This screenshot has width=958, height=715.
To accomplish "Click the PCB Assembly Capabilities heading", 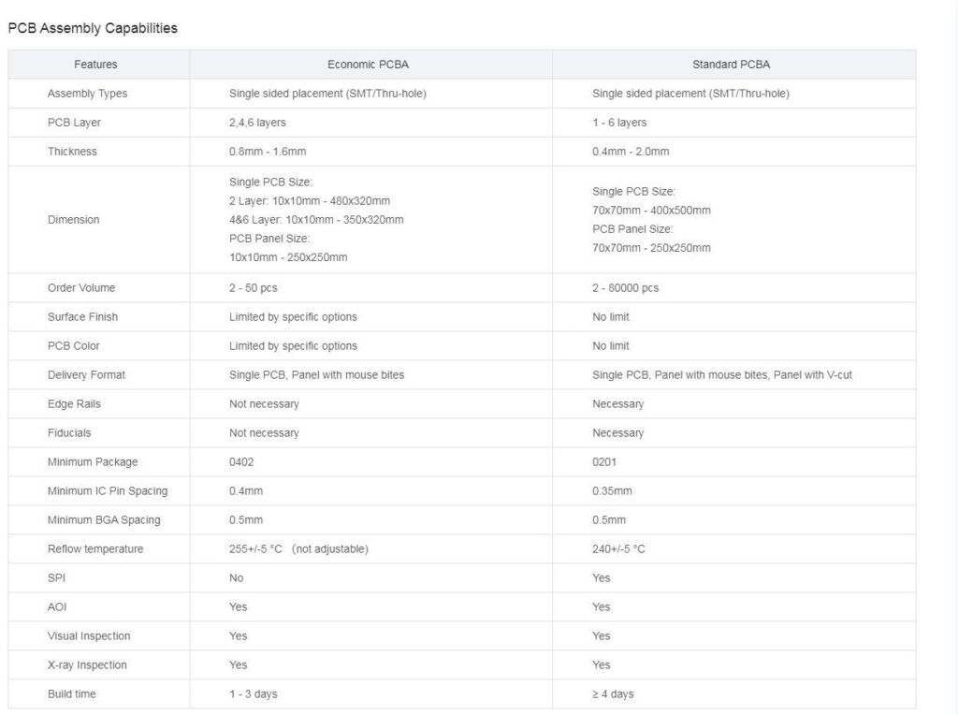I will point(93,28).
